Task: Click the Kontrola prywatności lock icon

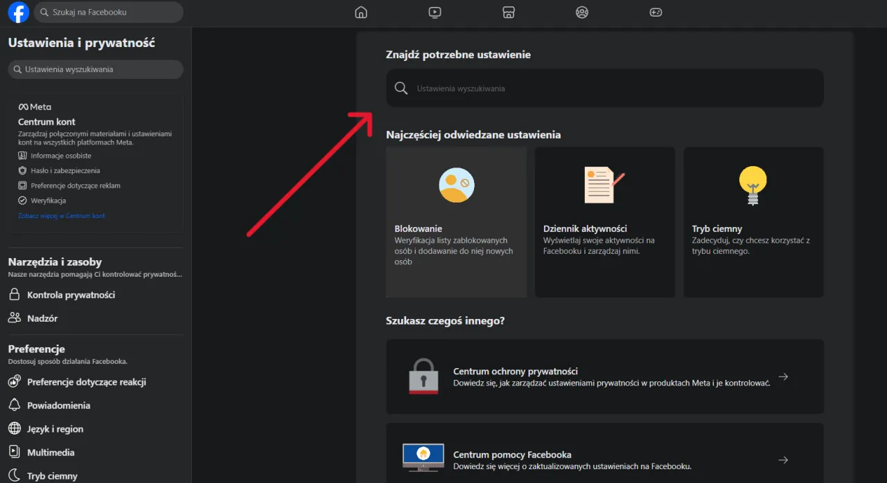Action: click(14, 295)
